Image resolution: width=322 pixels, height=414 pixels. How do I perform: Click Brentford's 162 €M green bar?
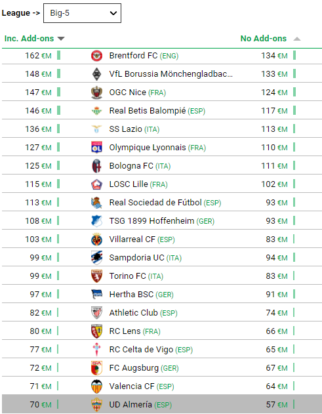click(x=58, y=56)
